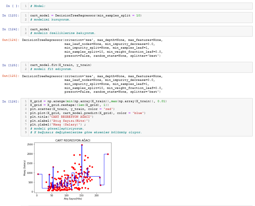The image size is (255, 206).
Task: Click 'max_leaf_nodes=None' line in Out[124] output
Action: tap(110, 44)
